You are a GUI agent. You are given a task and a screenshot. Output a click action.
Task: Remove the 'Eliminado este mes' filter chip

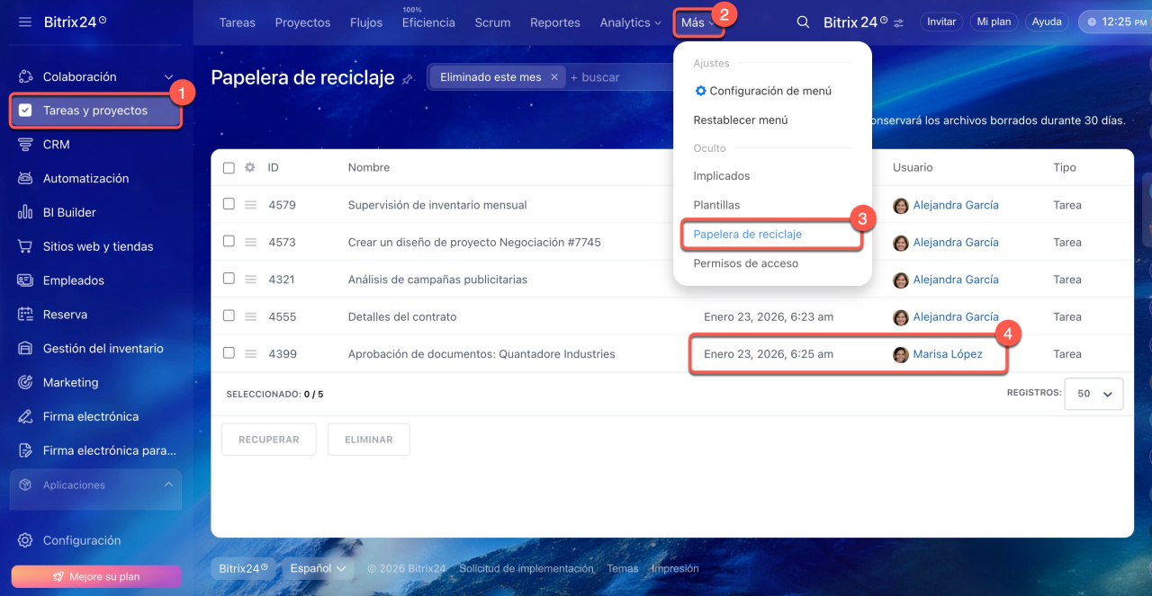click(x=554, y=77)
